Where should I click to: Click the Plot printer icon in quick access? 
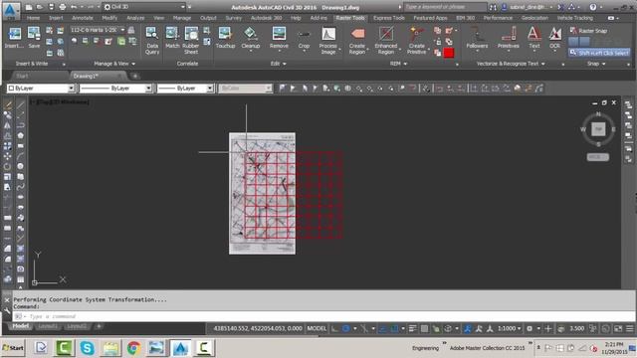62,7
